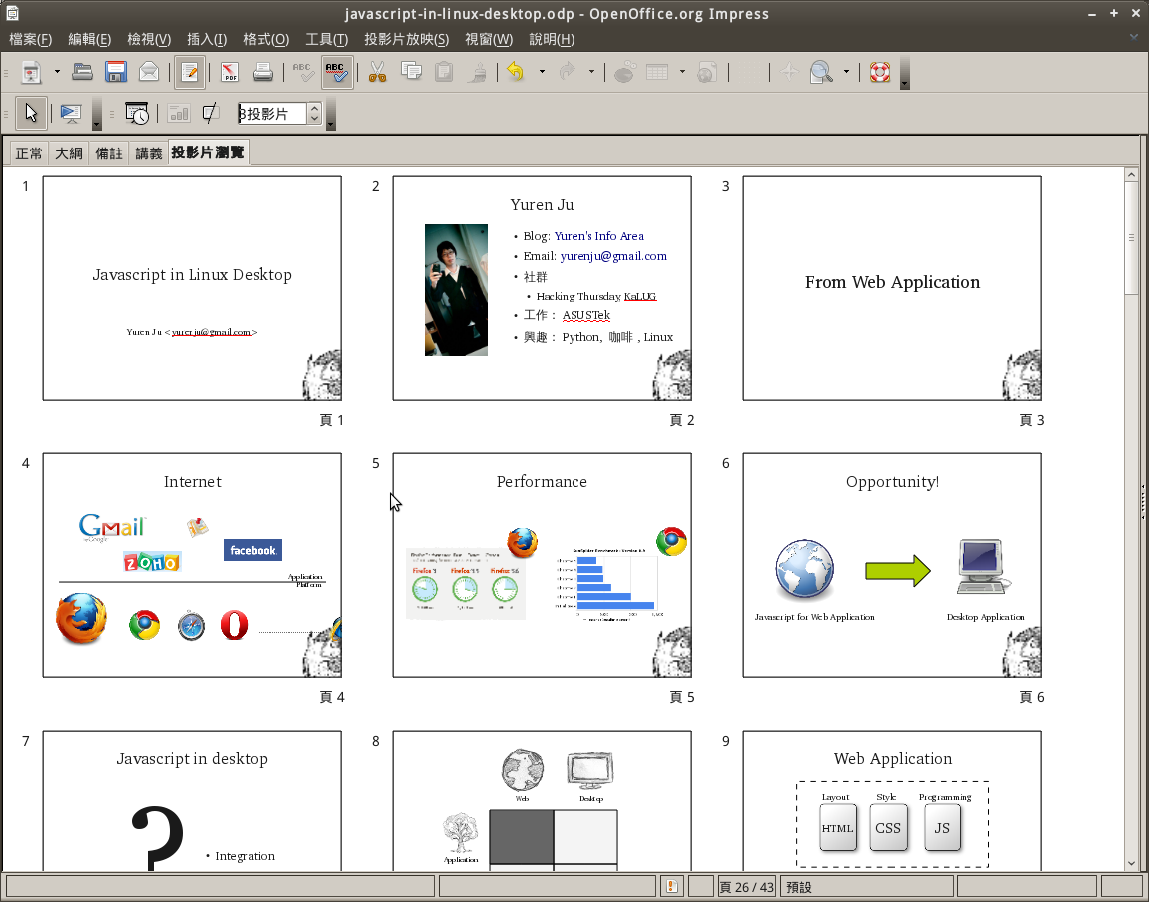Switch to the 大綱 view tab

(69, 153)
